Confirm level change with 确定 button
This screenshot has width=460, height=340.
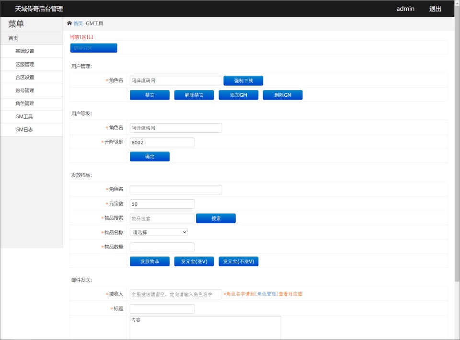[149, 157]
